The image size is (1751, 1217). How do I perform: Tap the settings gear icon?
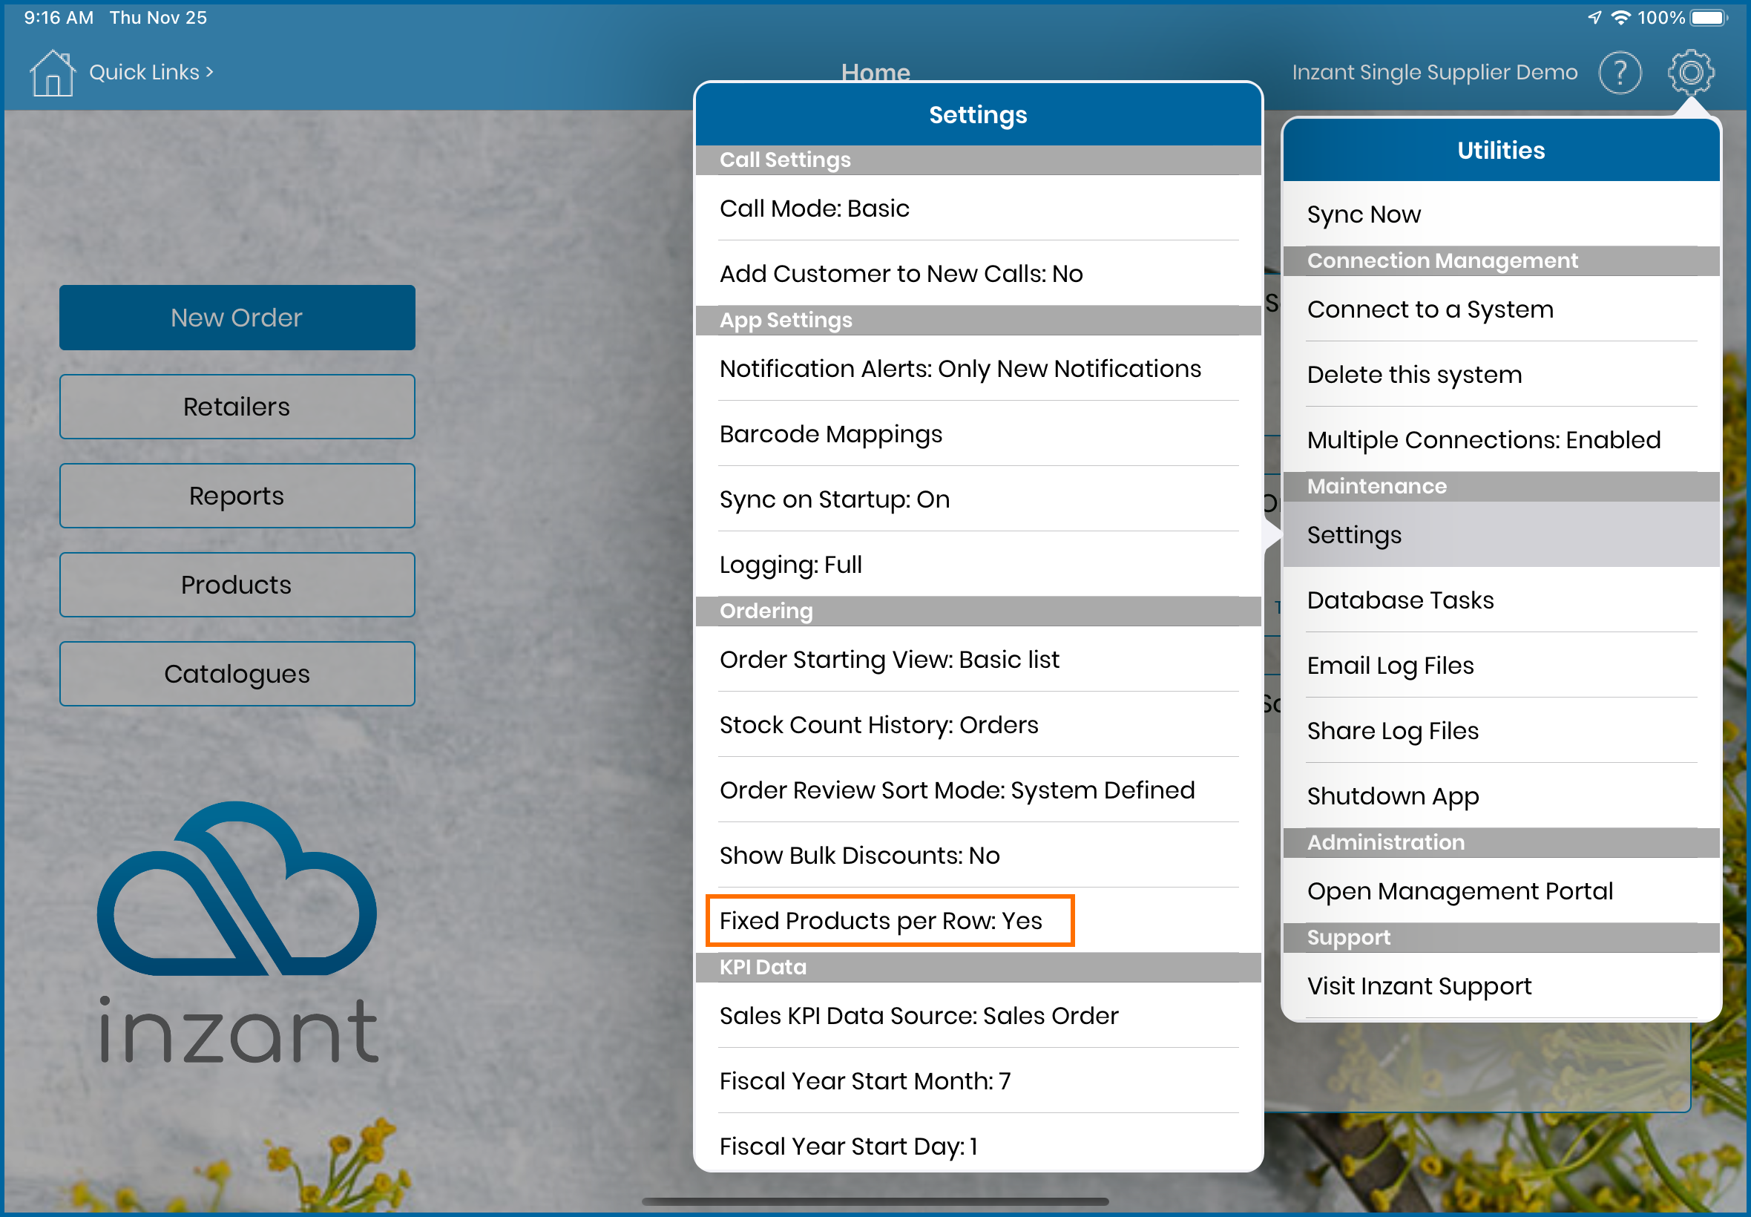pos(1690,73)
